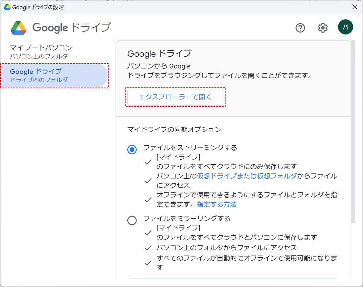The height and width of the screenshot is (287, 363).
Task: Click the "Google ドライブの設定" title bar text
Action: (38, 7)
